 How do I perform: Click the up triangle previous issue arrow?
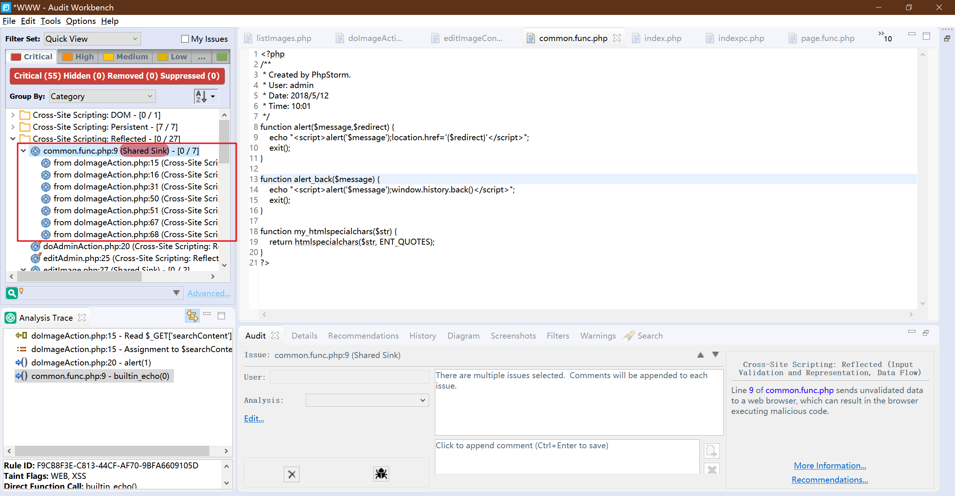700,355
